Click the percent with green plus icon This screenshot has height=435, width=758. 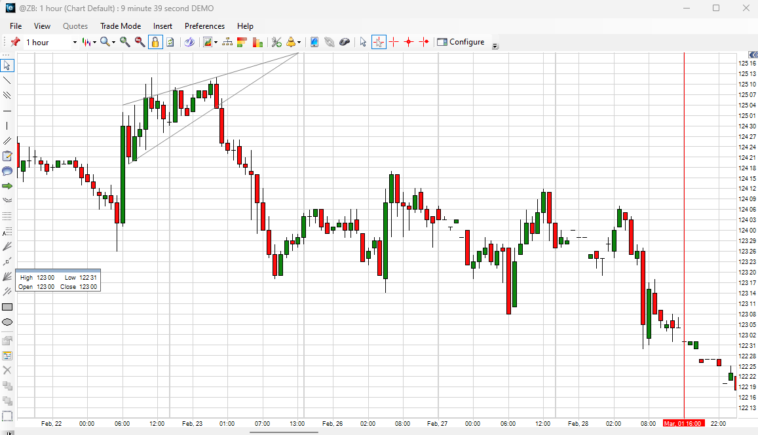(x=276, y=42)
